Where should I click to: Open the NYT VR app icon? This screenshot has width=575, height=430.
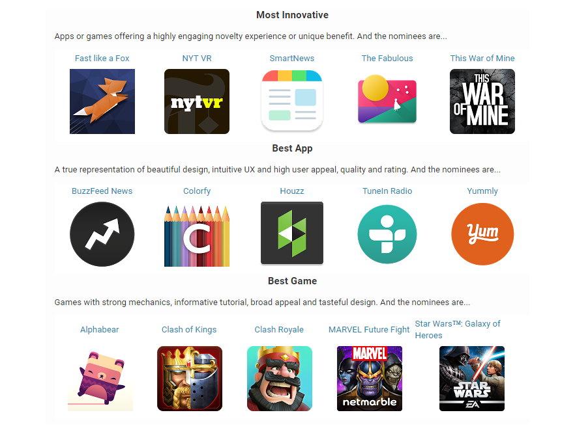(197, 101)
